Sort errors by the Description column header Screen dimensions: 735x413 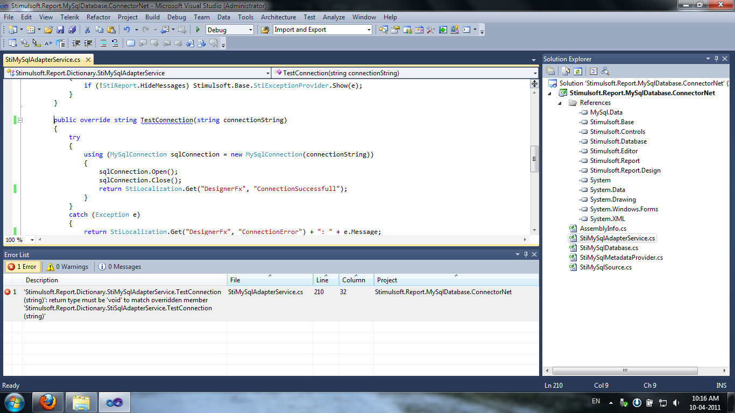coord(125,280)
